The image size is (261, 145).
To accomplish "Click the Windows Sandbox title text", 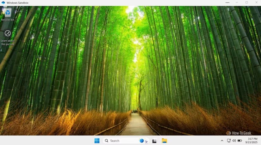I will pyautogui.click(x=17, y=3).
